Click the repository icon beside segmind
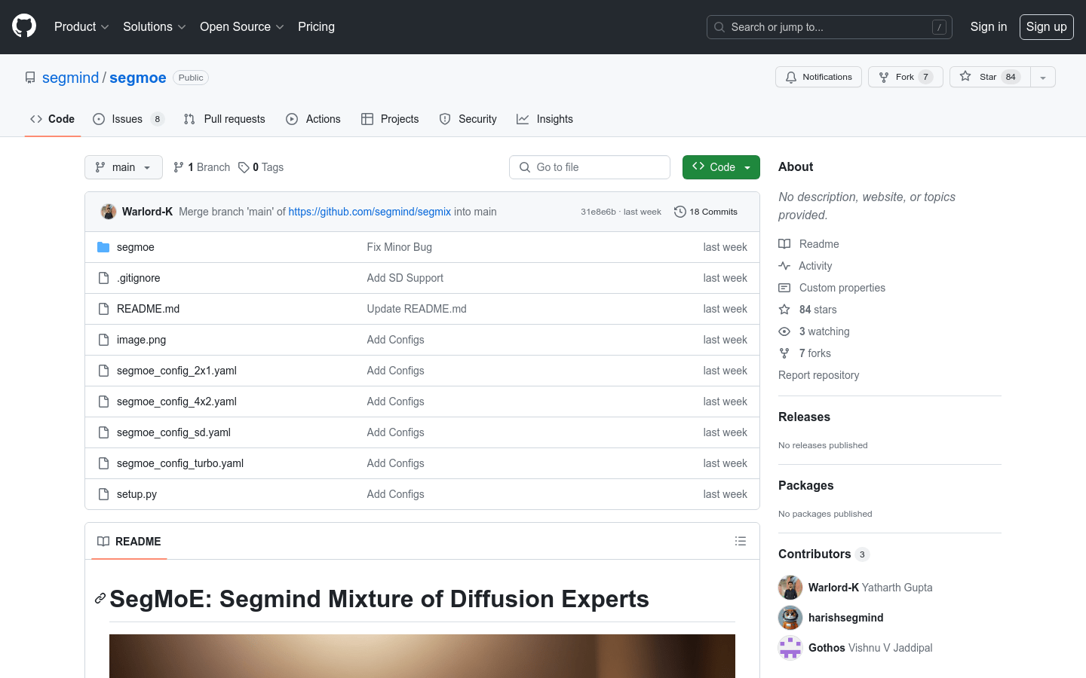Image resolution: width=1086 pixels, height=678 pixels. pos(30,78)
